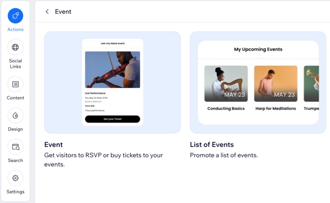
Task: Open the Content panel icon
Action: pos(16,84)
